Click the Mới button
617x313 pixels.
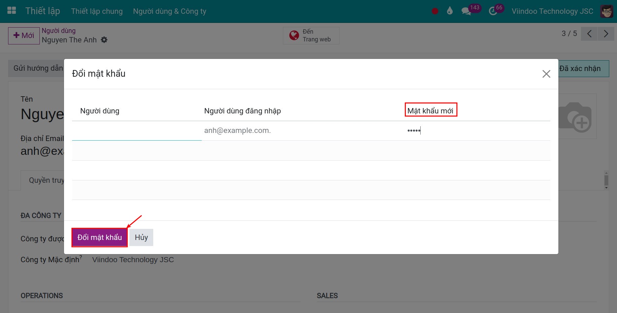24,36
